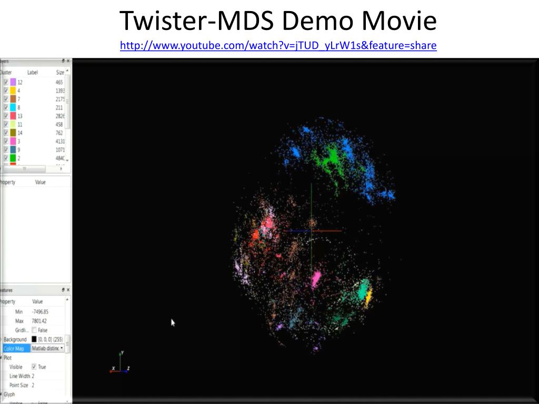Click the cluster list vertical scrollbar

point(67,102)
